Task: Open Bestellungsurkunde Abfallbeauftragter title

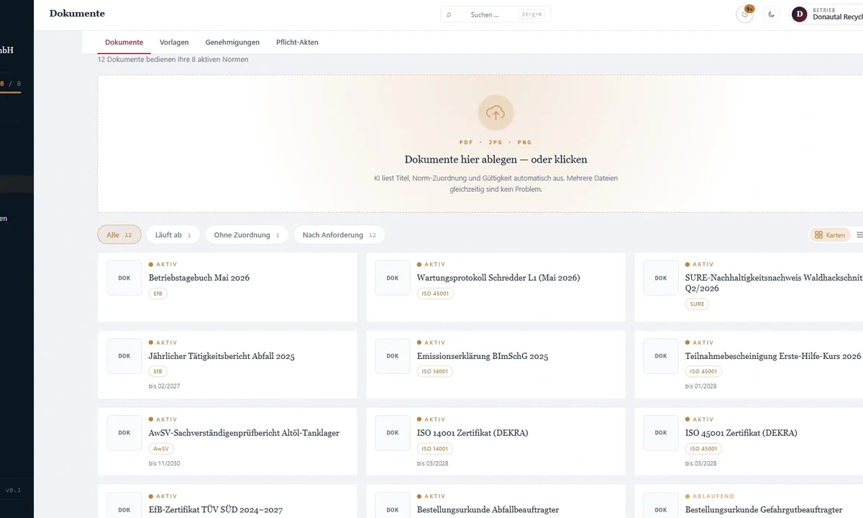Action: point(488,510)
